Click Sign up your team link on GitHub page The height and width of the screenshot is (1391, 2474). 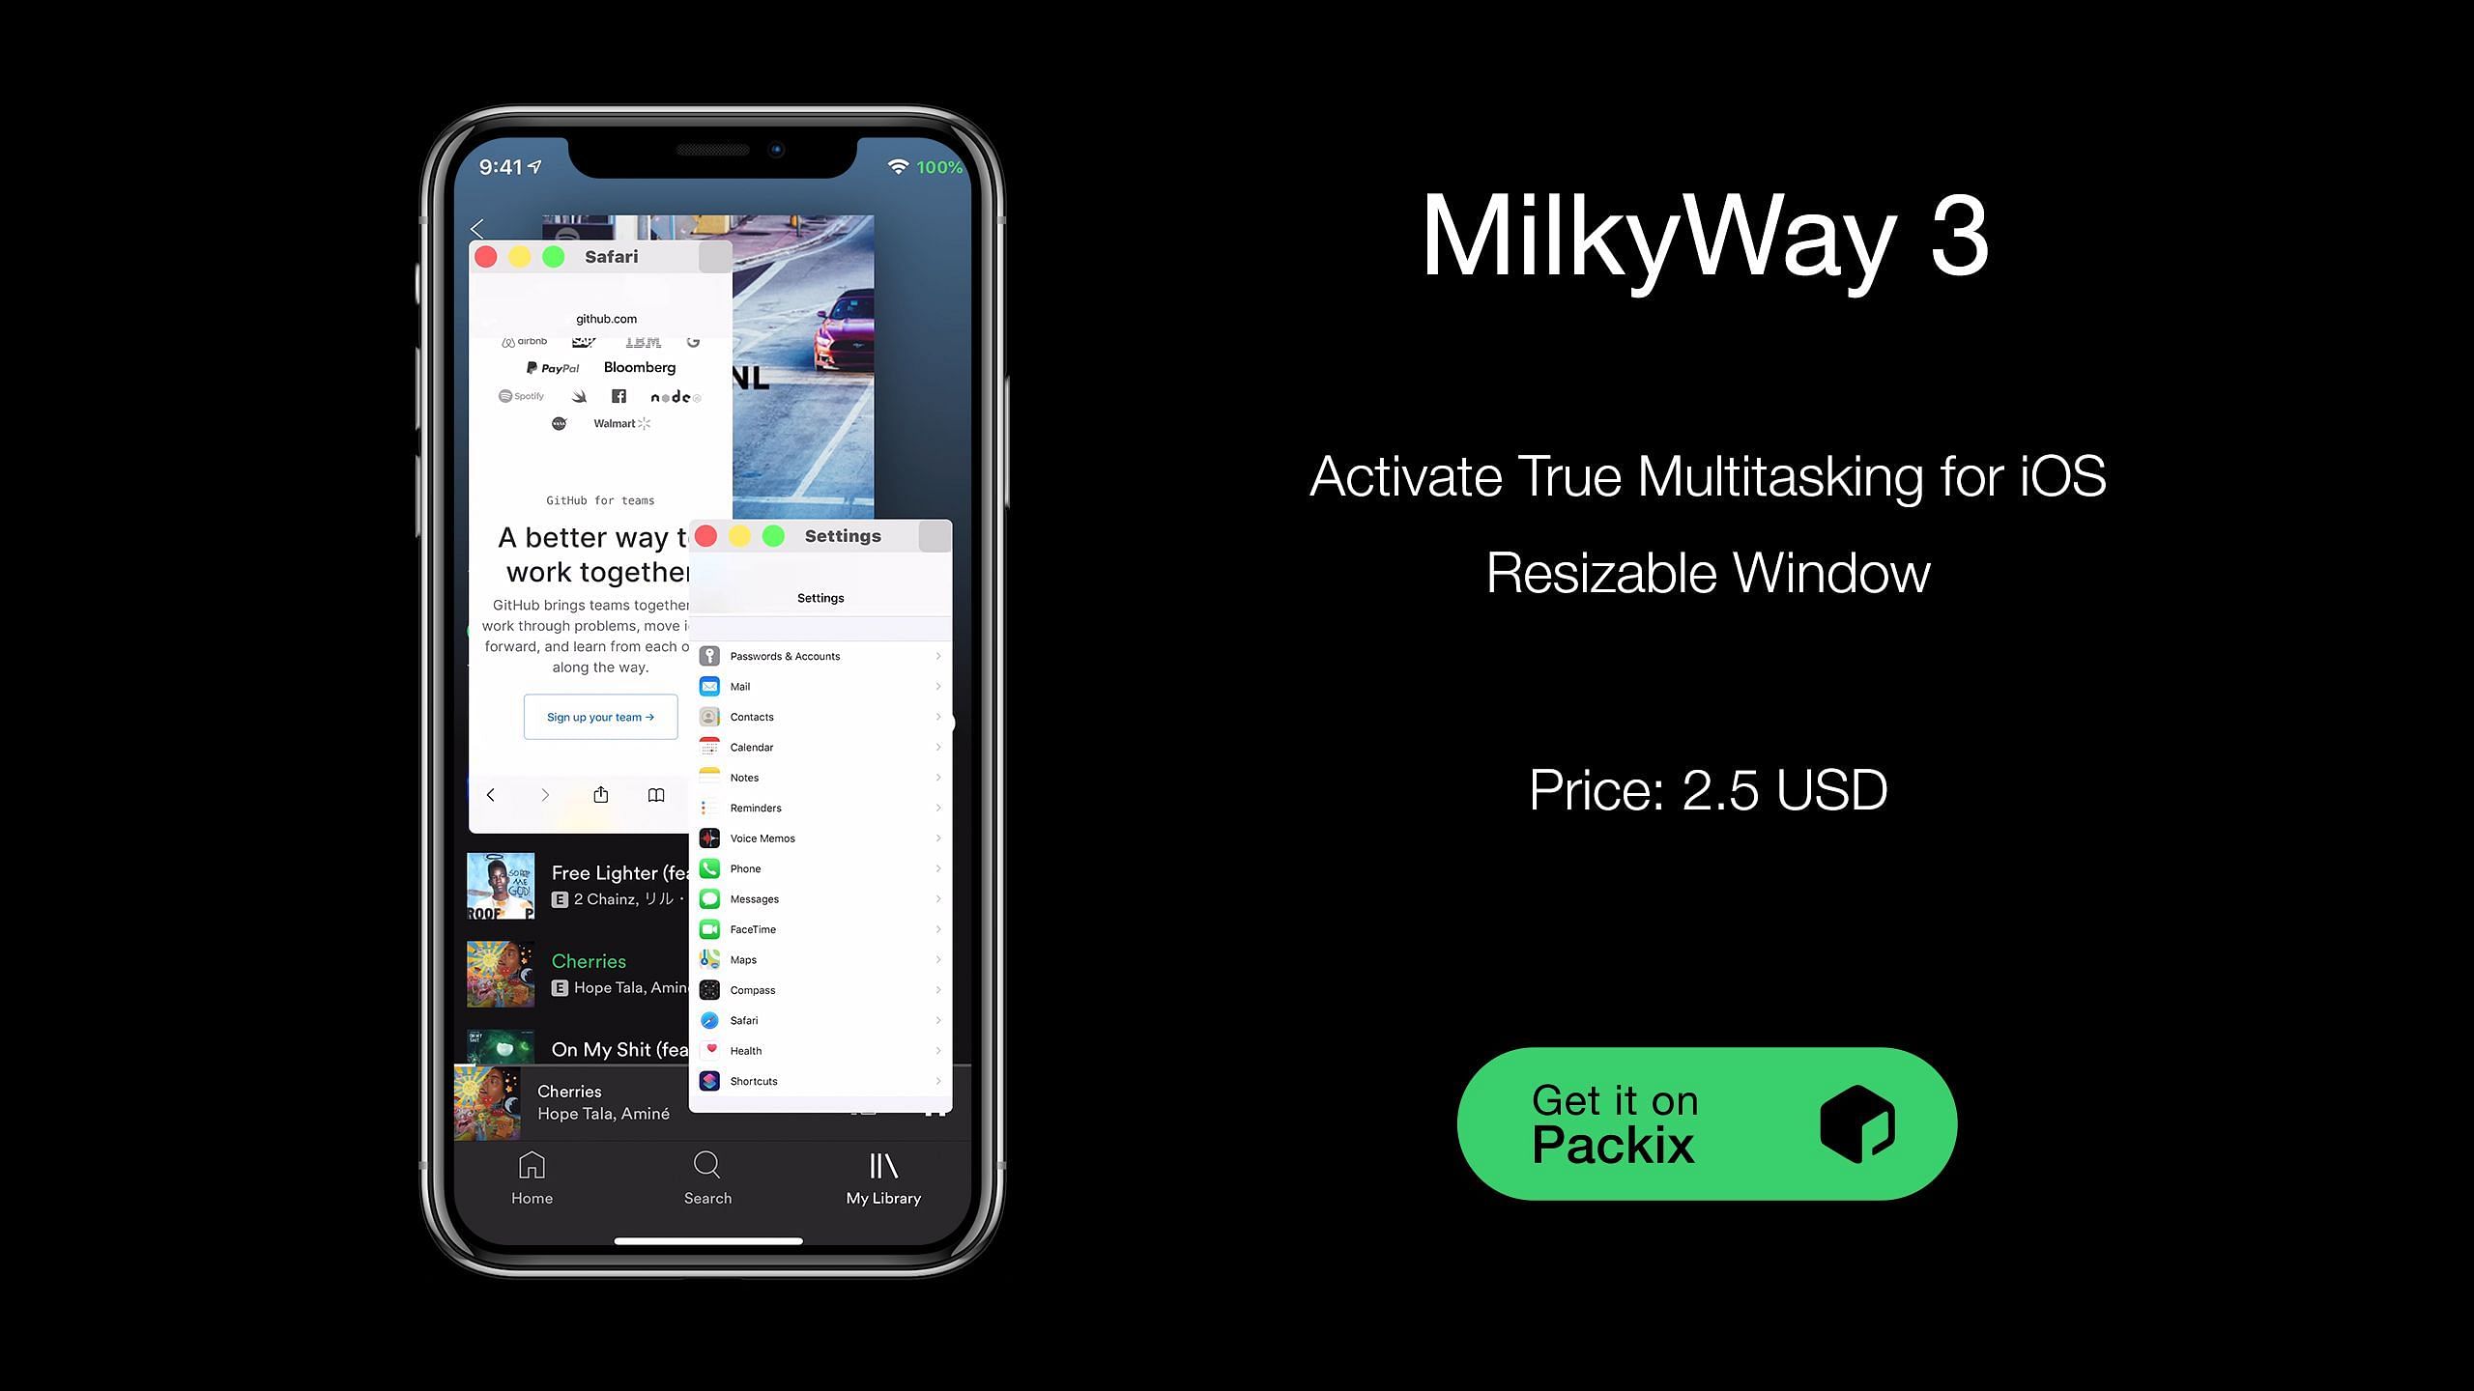(x=598, y=715)
